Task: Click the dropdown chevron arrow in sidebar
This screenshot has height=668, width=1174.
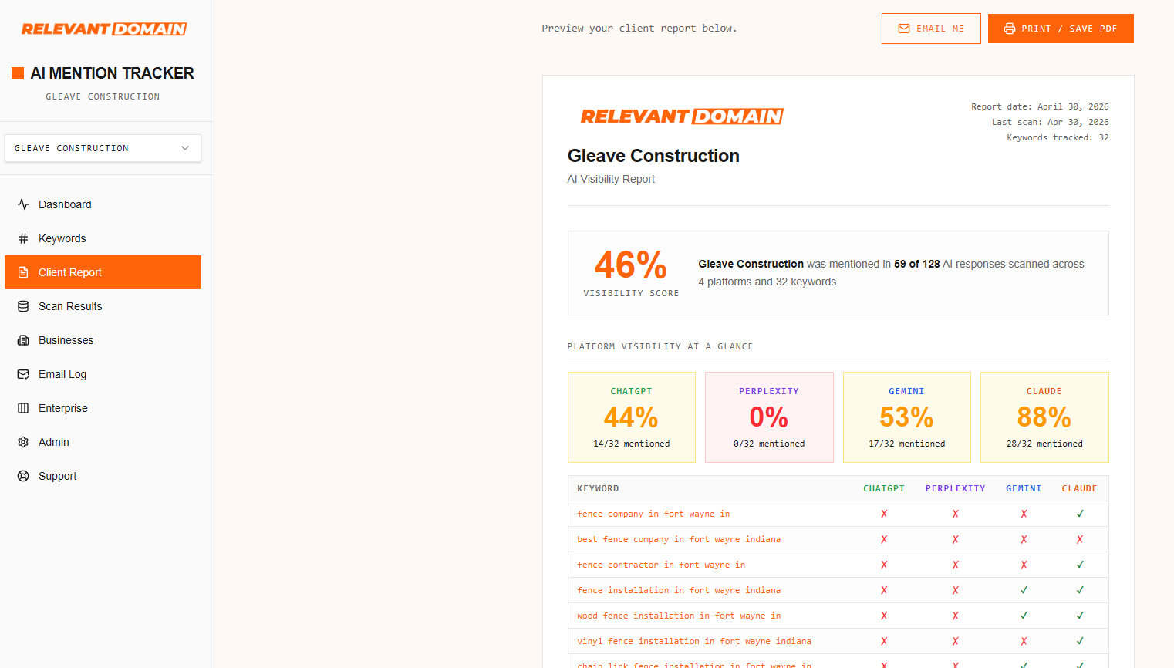Action: click(x=185, y=148)
